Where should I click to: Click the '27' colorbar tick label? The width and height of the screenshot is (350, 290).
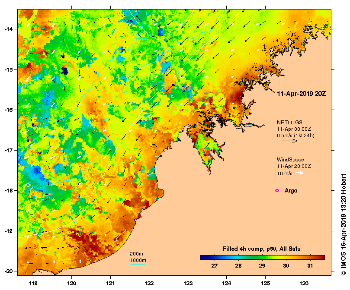pyautogui.click(x=214, y=266)
